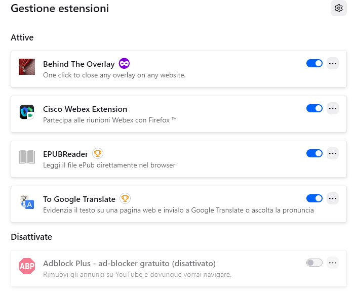This screenshot has width=355, height=298.
Task: Click the Behind The Overlay curtain icon
Action: pos(27,67)
